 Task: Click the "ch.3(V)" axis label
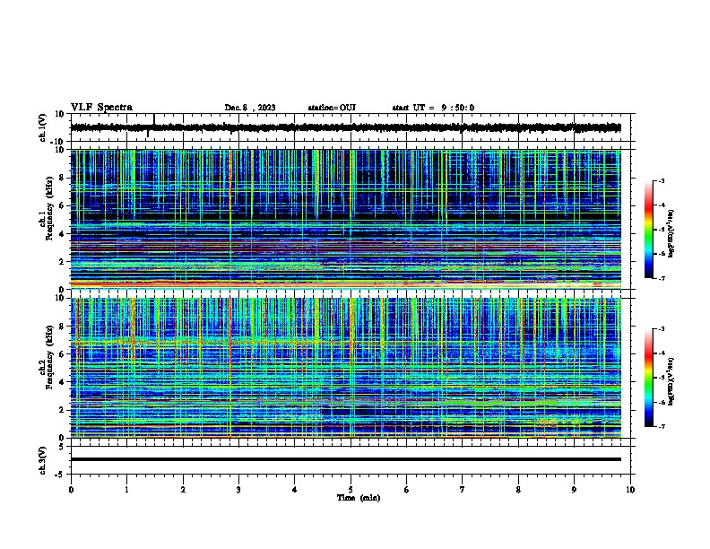43,460
